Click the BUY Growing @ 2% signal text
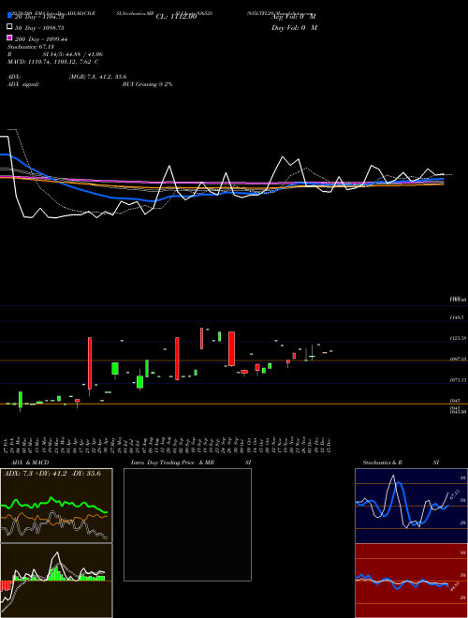 point(147,84)
